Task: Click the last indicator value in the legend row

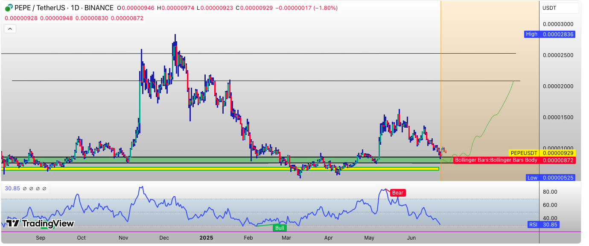Action: [x=127, y=18]
